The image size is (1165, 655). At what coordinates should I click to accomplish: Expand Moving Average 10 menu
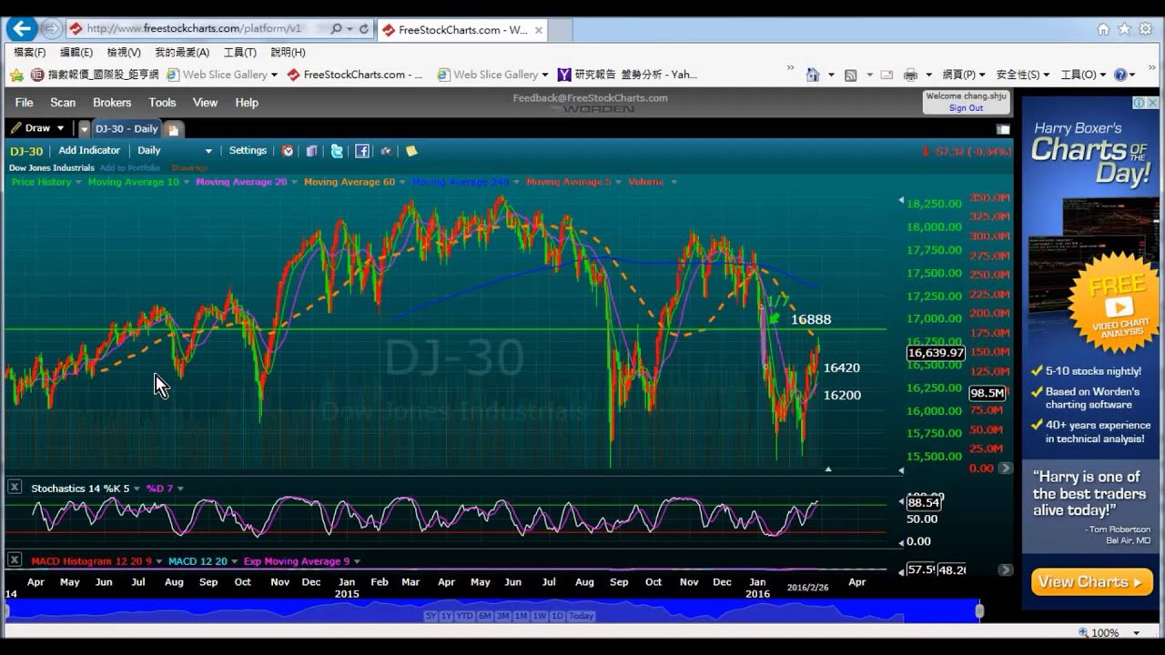[187, 182]
